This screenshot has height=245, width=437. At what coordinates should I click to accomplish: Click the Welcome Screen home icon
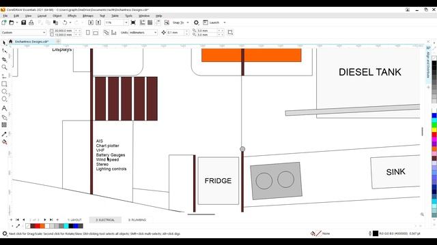(11, 42)
